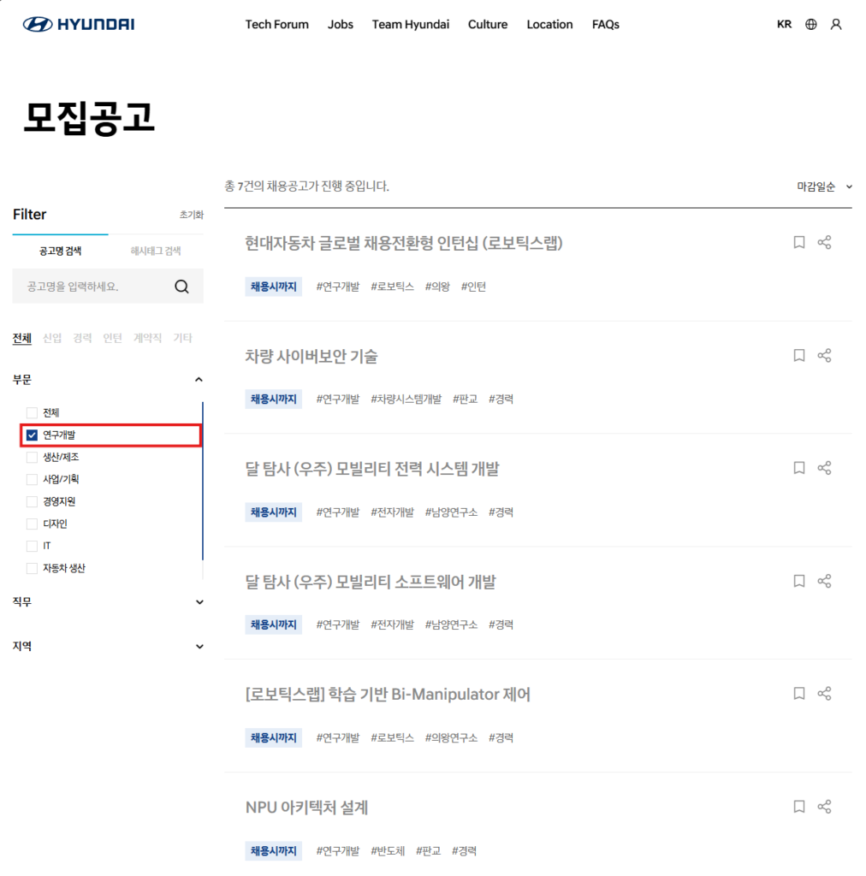Select the 전체 career type tab
The width and height of the screenshot is (866, 876).
click(22, 338)
